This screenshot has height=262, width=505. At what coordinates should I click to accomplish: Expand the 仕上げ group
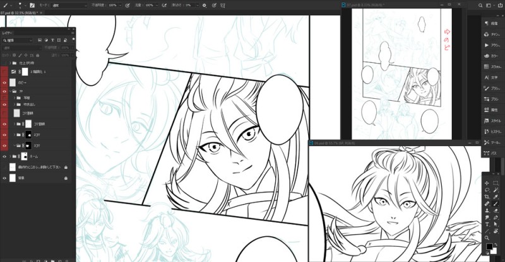pyautogui.click(x=10, y=63)
